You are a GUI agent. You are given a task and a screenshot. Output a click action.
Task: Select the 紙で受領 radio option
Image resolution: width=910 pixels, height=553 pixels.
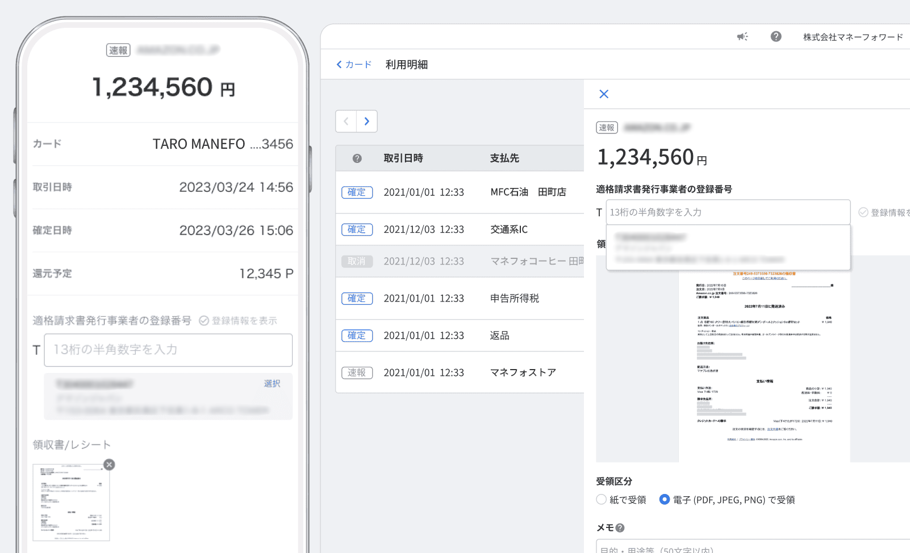click(602, 500)
